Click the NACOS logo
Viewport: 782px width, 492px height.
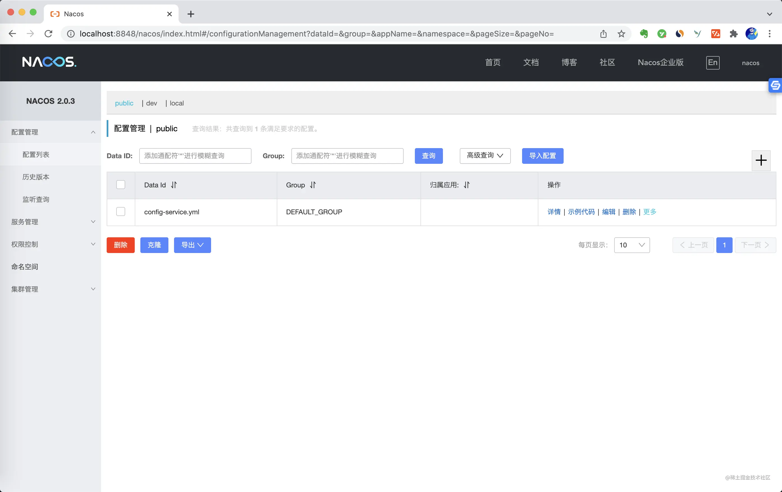pyautogui.click(x=49, y=62)
